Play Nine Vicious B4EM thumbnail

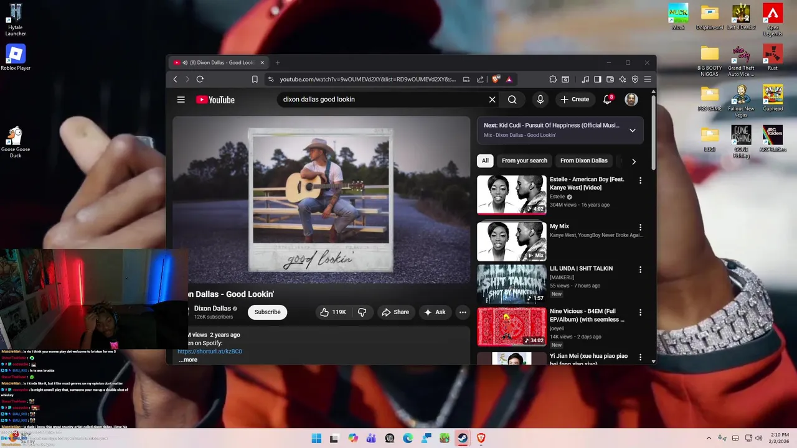coord(511,327)
